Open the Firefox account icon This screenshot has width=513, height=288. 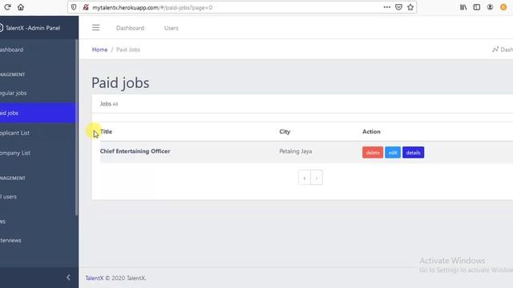(x=490, y=7)
